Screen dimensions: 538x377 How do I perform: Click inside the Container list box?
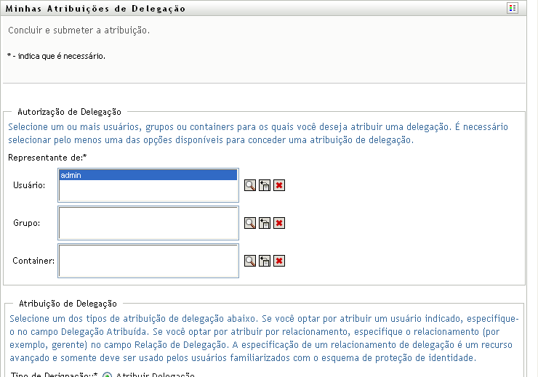148,261
